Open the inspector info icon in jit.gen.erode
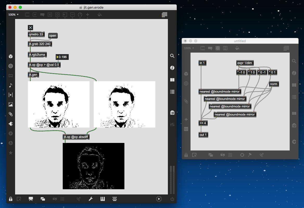Viewport: 304px width, 208px height. click(x=172, y=68)
